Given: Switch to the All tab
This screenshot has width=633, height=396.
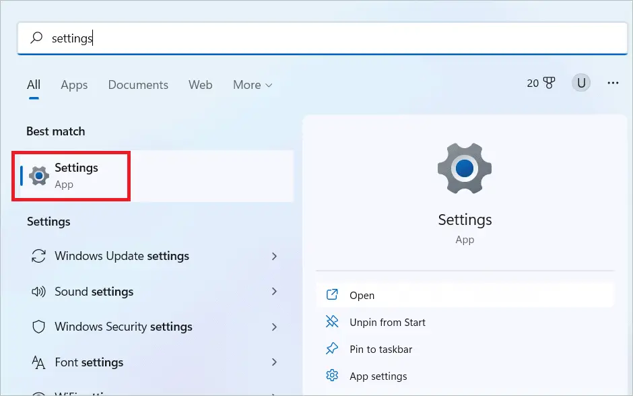Looking at the screenshot, I should click(34, 85).
